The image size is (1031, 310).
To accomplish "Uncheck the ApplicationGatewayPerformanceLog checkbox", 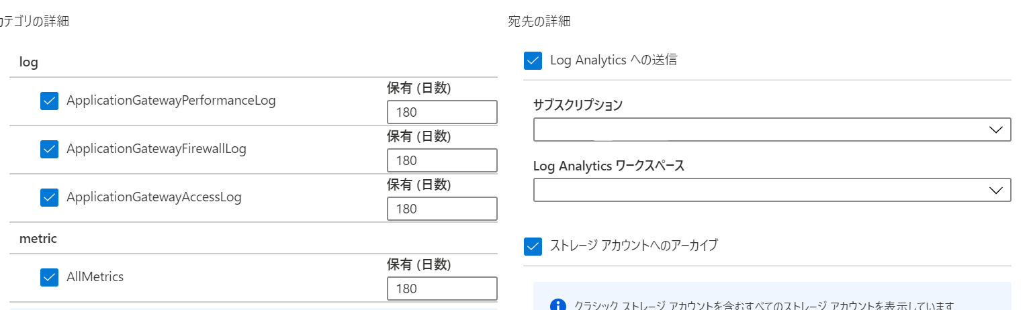I will (49, 101).
